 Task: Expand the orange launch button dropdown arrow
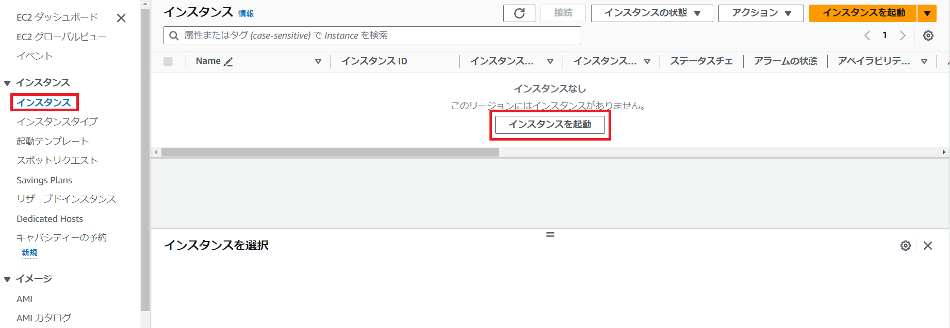point(927,13)
